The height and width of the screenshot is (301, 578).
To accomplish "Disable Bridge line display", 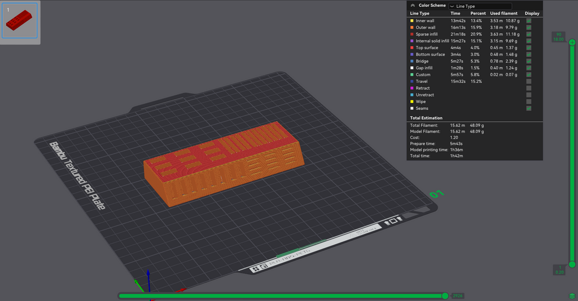I will pyautogui.click(x=528, y=61).
